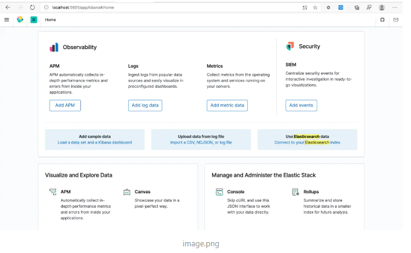Click the Security shield icon
This screenshot has height=253, width=411.
tap(290, 46)
